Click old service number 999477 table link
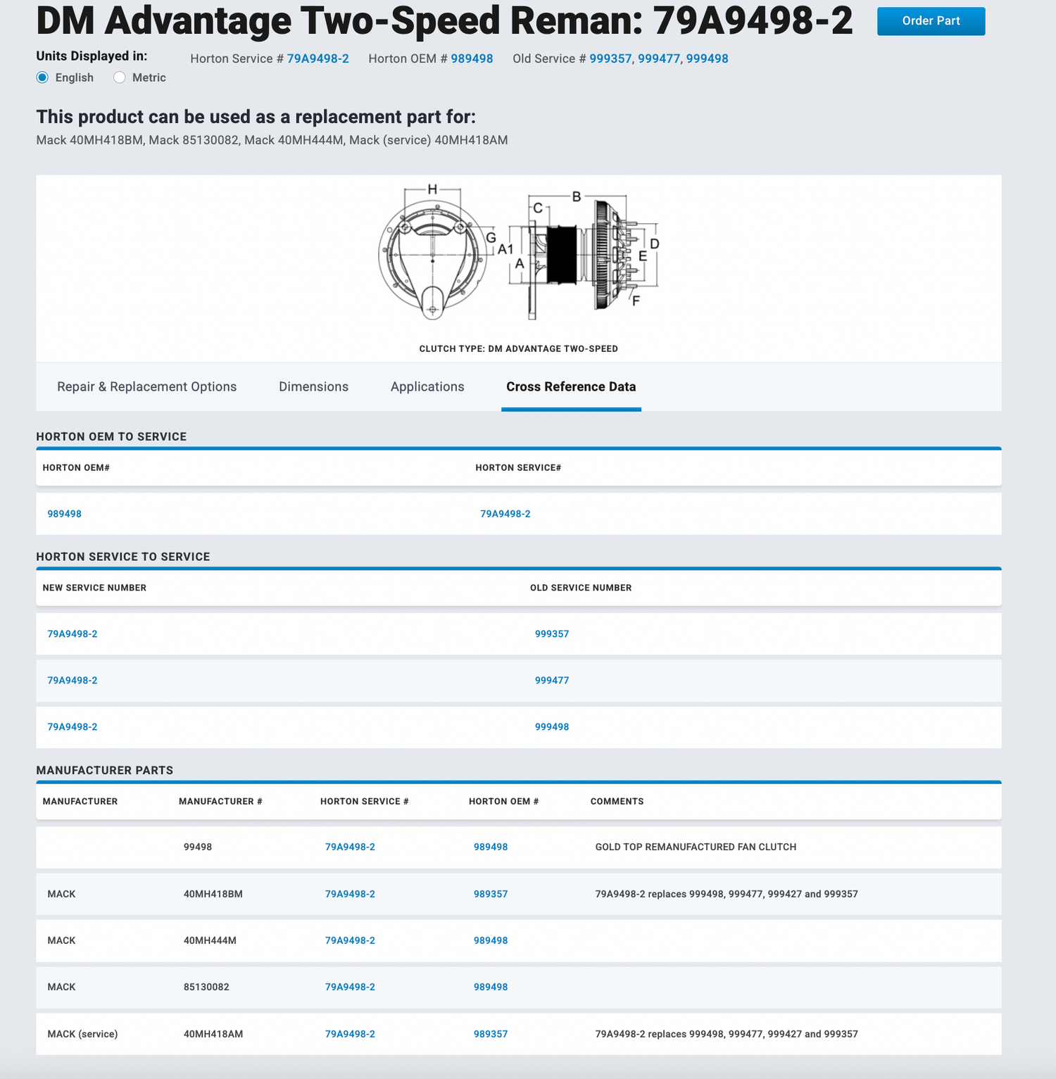Screen dimensions: 1056x1079 (552, 681)
